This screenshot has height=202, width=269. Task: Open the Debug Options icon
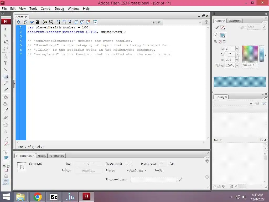(x=51, y=22)
